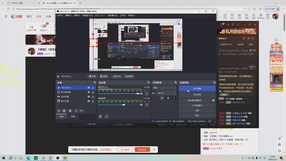Toggle visibility of 窗口采集 source

coord(89,101)
